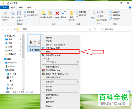Expand Open with (打开方式) submenu
Image resolution: width=132 pixels, height=109 pixels.
point(60,62)
